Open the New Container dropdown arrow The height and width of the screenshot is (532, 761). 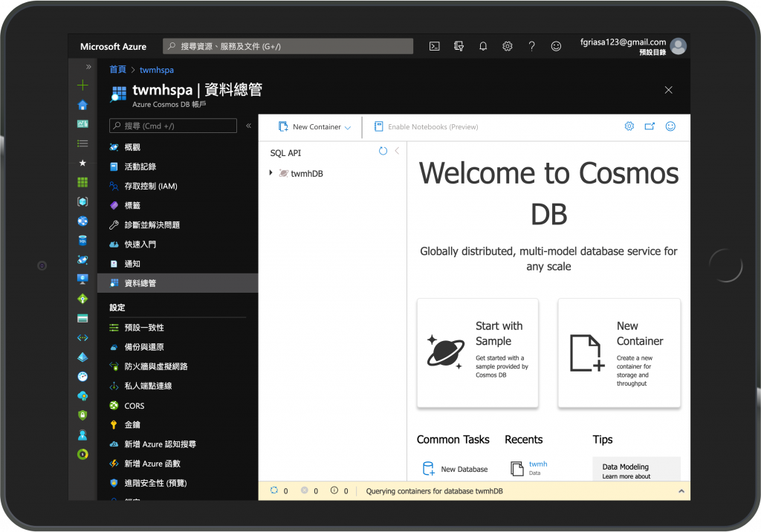click(x=348, y=128)
